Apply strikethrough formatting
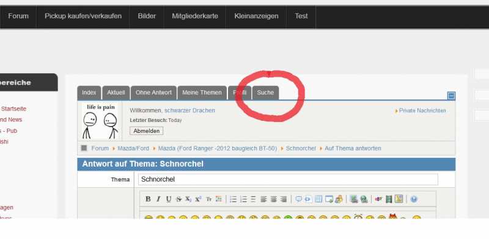Viewport: 489px width, 239px height. (x=178, y=199)
